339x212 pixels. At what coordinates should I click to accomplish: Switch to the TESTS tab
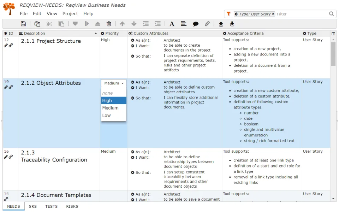52,206
